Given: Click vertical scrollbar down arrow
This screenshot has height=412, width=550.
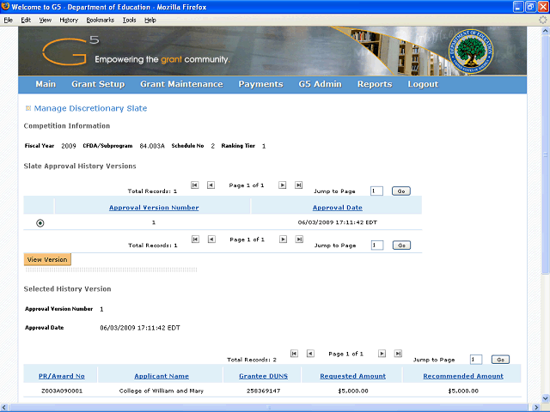Looking at the screenshot, I should point(546,398).
